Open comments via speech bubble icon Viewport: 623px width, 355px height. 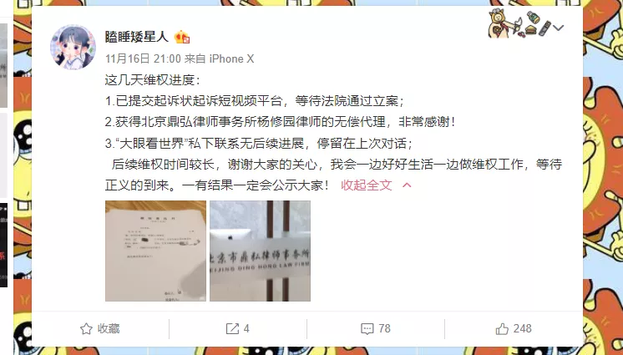367,329
